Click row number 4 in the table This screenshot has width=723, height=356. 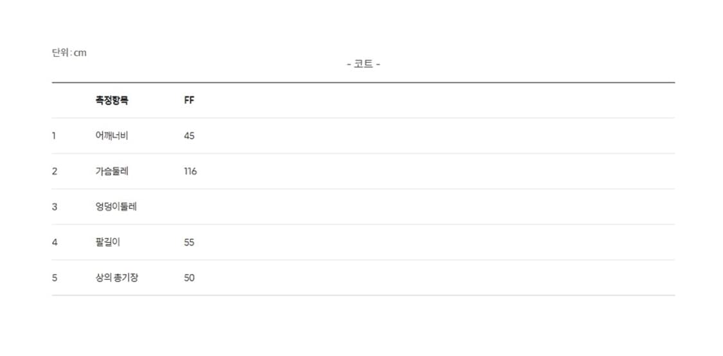pos(55,242)
